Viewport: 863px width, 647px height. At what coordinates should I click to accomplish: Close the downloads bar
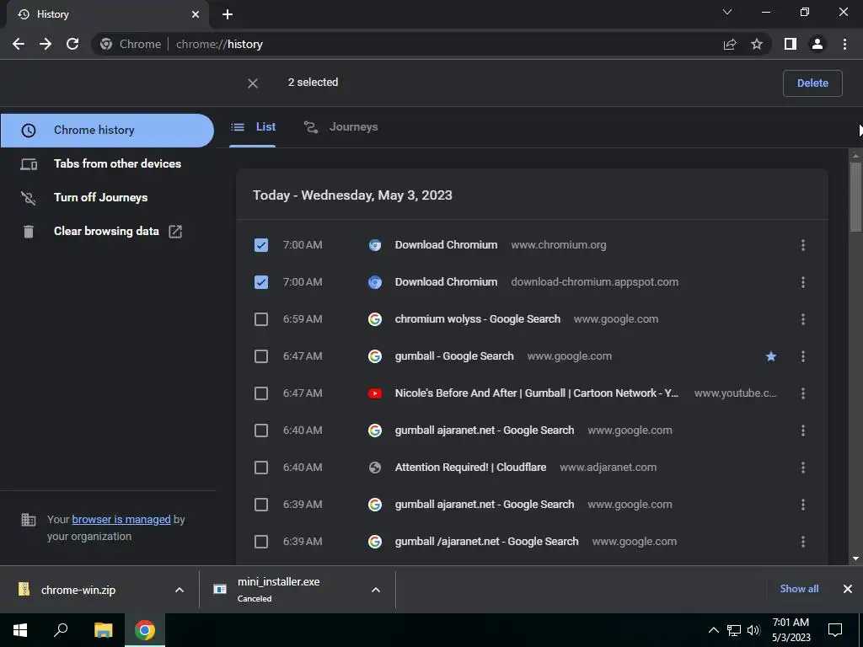[x=848, y=589]
